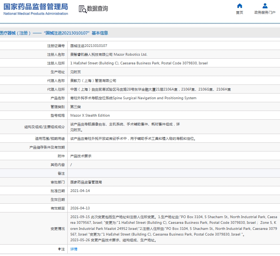280x256 pixels.
Task: Click the 产品储存条件及有效期 label
Action: 47,147
